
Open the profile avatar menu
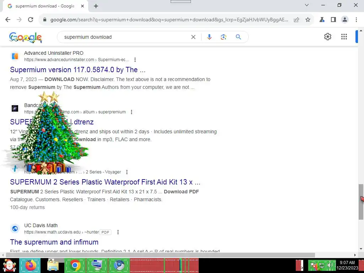click(345, 20)
